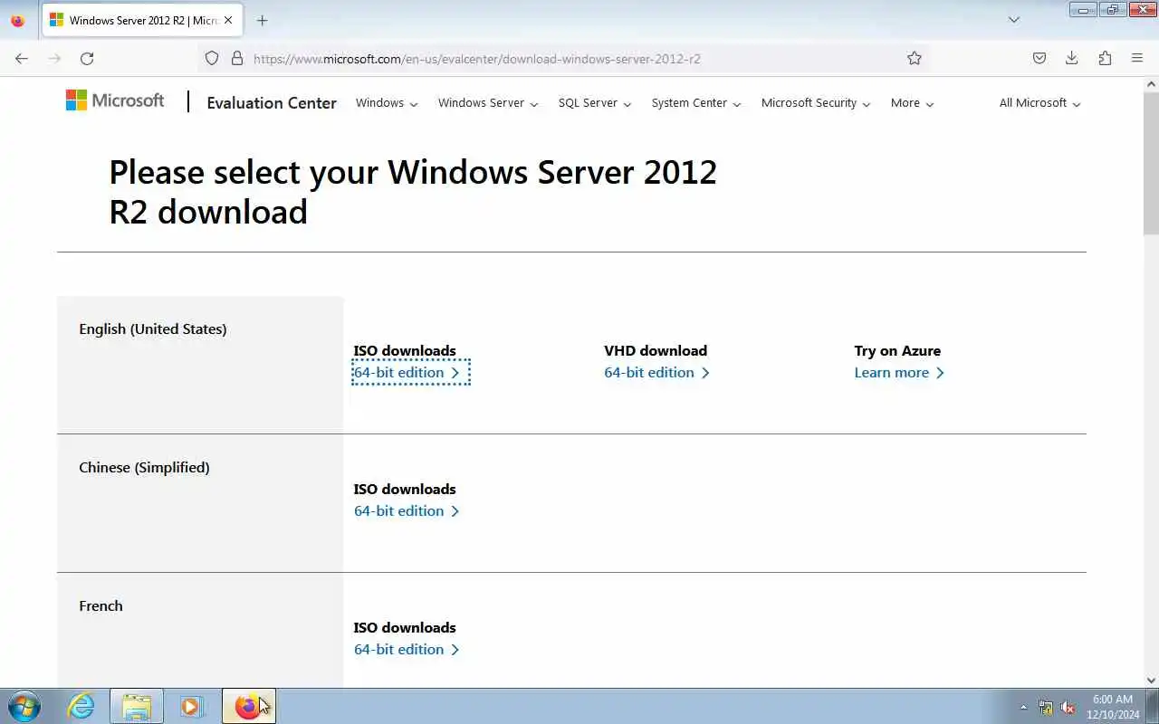Click the French language label
Screen dimensions: 1159x724
click(x=101, y=606)
